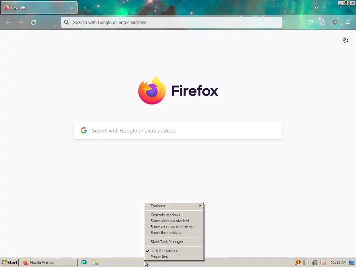Choose Cascade windows from context menu
This screenshot has width=356, height=267.
click(x=174, y=215)
